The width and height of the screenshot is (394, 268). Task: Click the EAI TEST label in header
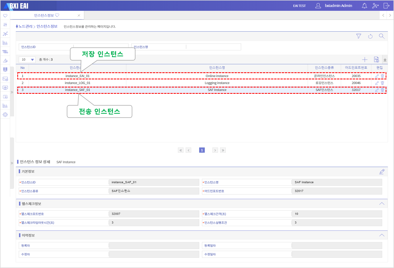coord(299,6)
